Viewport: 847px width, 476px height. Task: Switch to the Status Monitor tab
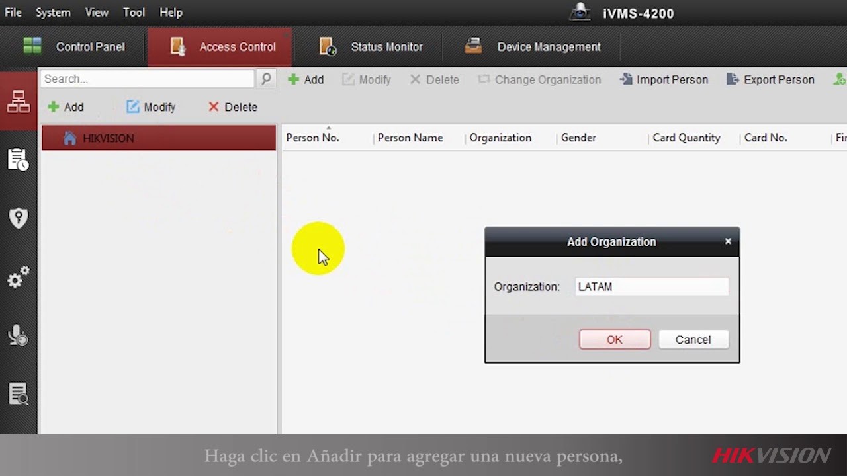pos(371,47)
